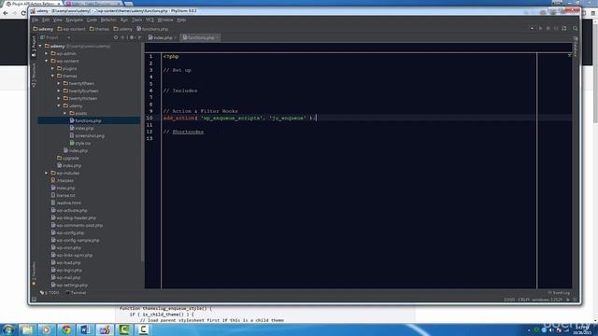Viewport: 598px width, 336px height.
Task: Open the Run menu
Action: click(124, 20)
